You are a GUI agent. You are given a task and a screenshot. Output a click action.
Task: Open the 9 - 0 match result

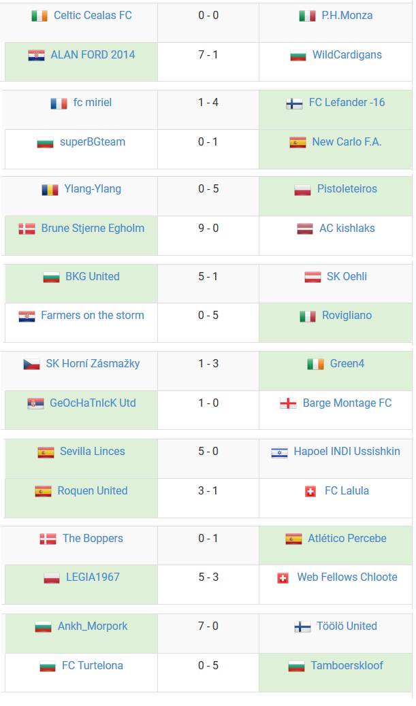pyautogui.click(x=208, y=229)
